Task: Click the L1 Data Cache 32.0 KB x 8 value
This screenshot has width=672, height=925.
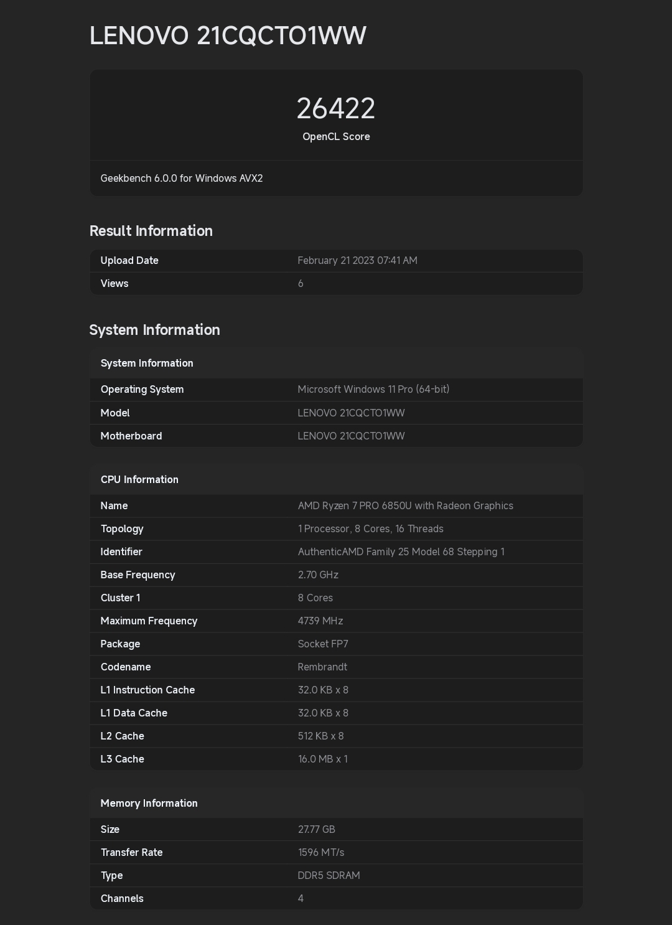Action: coord(323,713)
